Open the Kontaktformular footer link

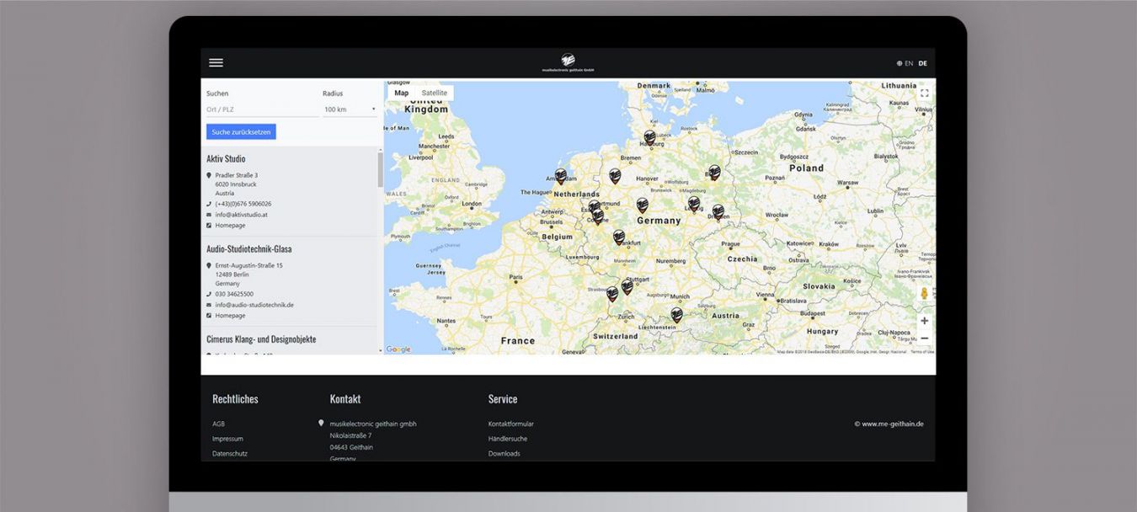(x=511, y=424)
